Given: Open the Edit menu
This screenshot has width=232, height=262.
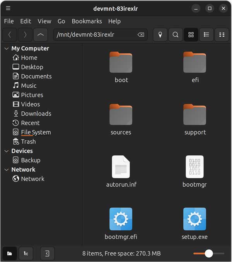Looking at the screenshot, I should (26, 21).
